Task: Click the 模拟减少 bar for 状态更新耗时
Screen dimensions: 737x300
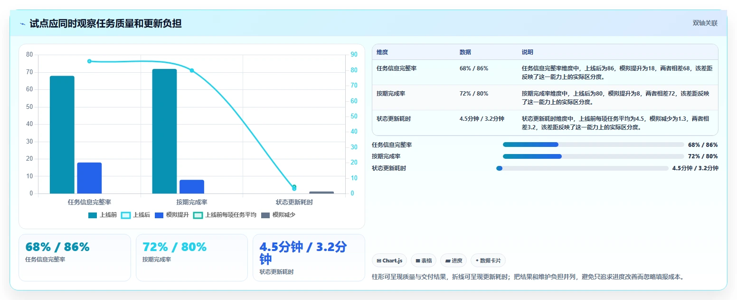Action: tap(321, 193)
